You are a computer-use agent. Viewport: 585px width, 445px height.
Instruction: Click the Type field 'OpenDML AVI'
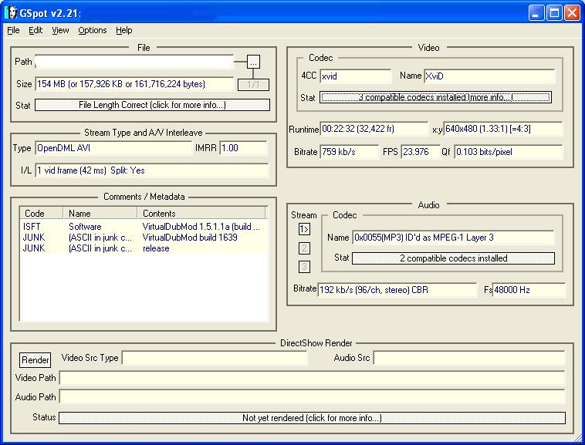(x=113, y=148)
